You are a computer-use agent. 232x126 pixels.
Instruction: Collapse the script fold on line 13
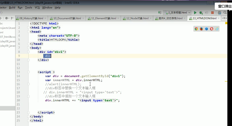click(28, 72)
